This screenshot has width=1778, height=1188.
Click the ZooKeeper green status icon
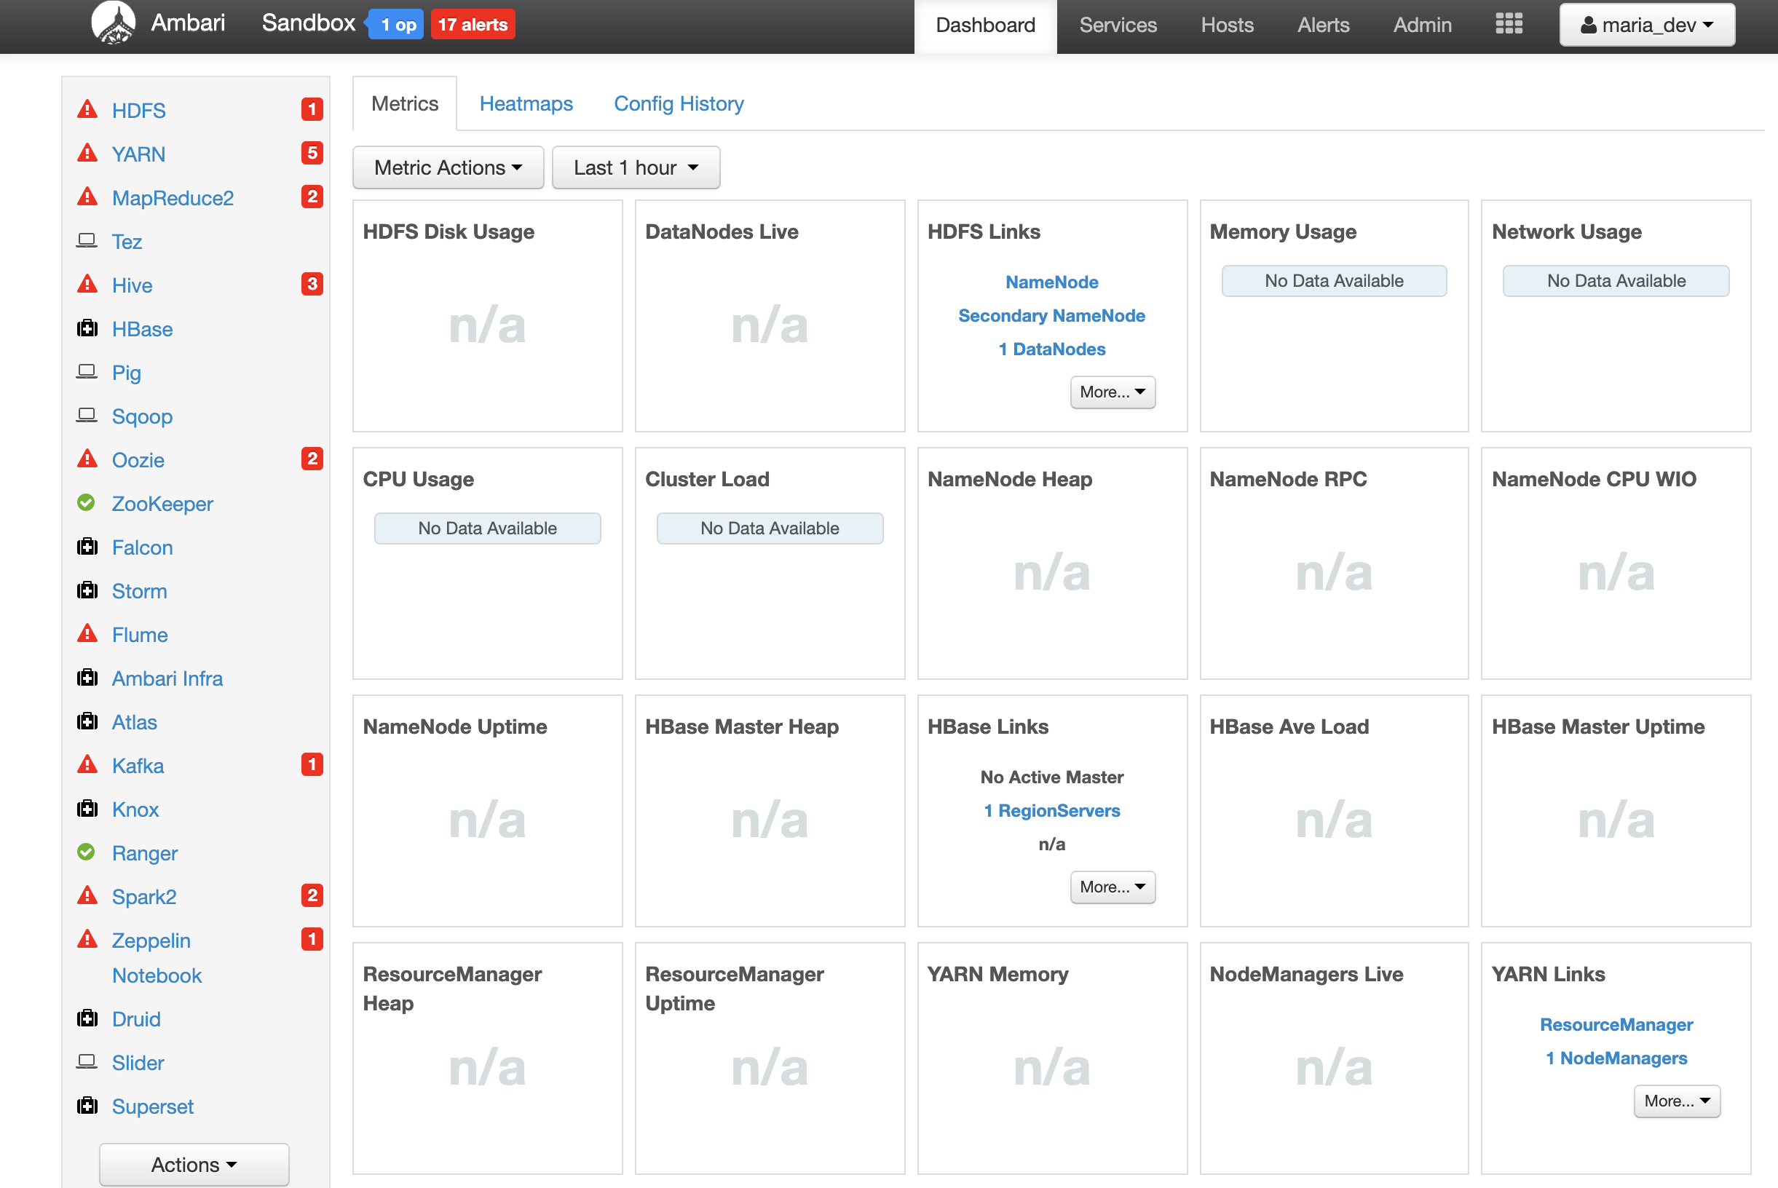(x=89, y=502)
